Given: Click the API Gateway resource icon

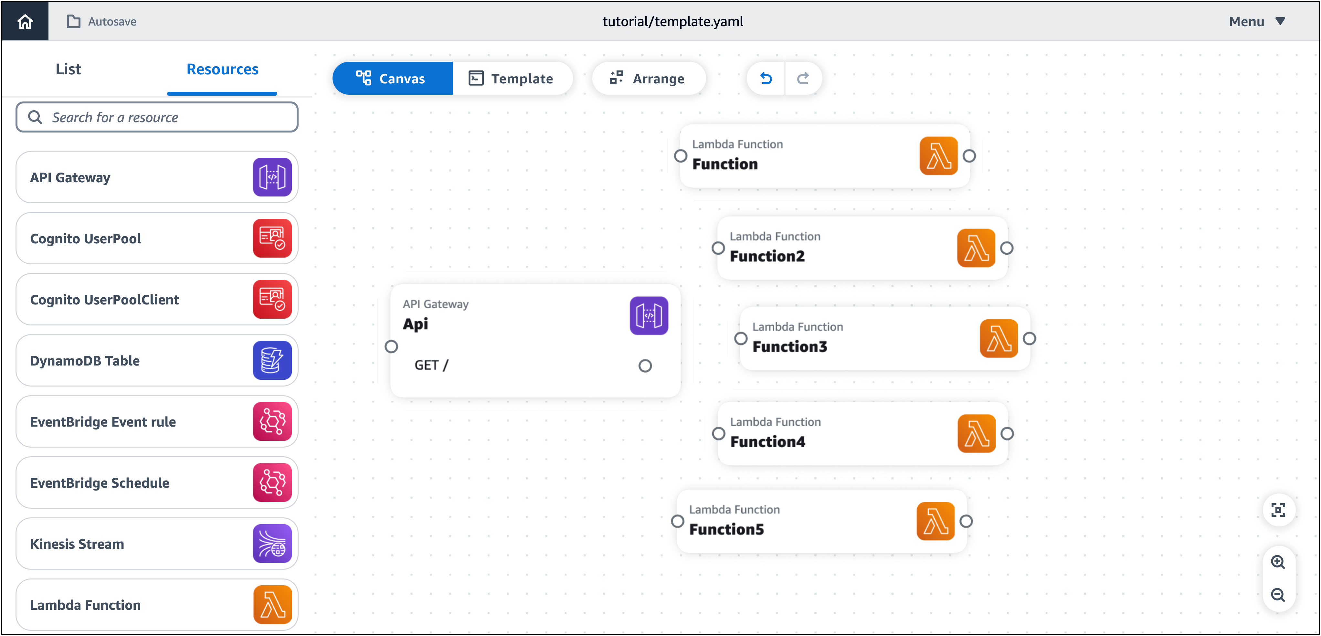Looking at the screenshot, I should 271,177.
